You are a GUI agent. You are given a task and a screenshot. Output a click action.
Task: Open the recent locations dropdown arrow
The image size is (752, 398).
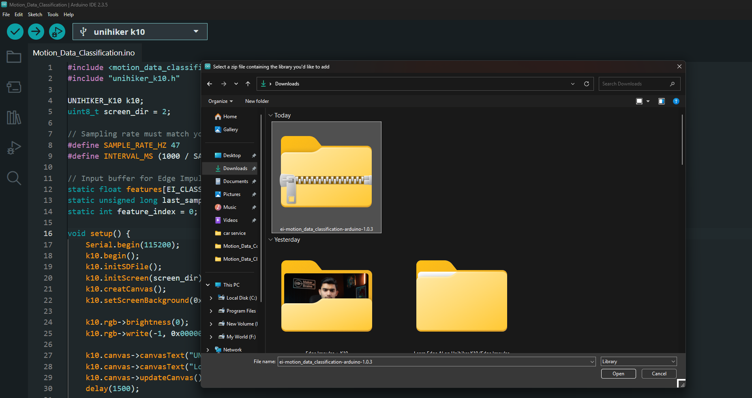click(236, 84)
